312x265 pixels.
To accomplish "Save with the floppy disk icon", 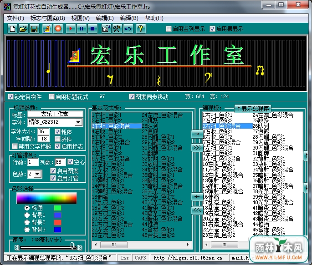I will 34,29.
